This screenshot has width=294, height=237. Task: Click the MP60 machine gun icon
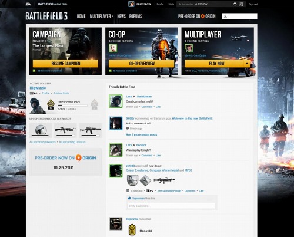click(x=164, y=180)
